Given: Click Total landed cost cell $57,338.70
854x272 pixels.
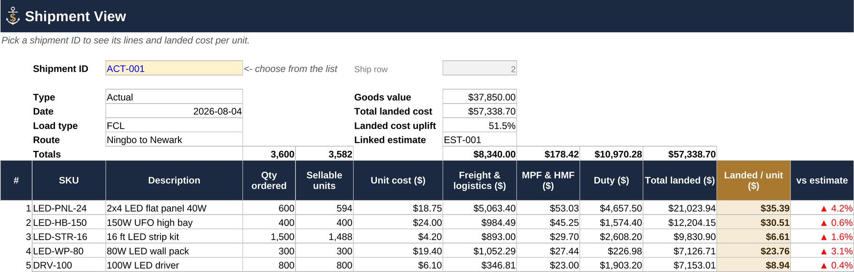Looking at the screenshot, I should click(480, 111).
